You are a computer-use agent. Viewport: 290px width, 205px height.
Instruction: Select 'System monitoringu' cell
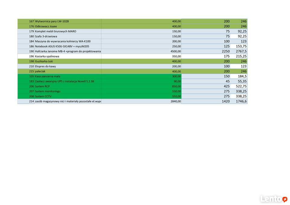(68, 91)
